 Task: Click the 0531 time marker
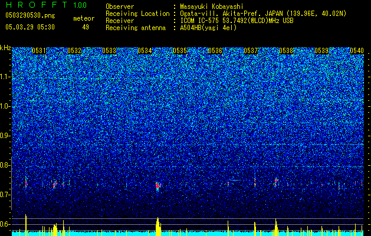39,51
